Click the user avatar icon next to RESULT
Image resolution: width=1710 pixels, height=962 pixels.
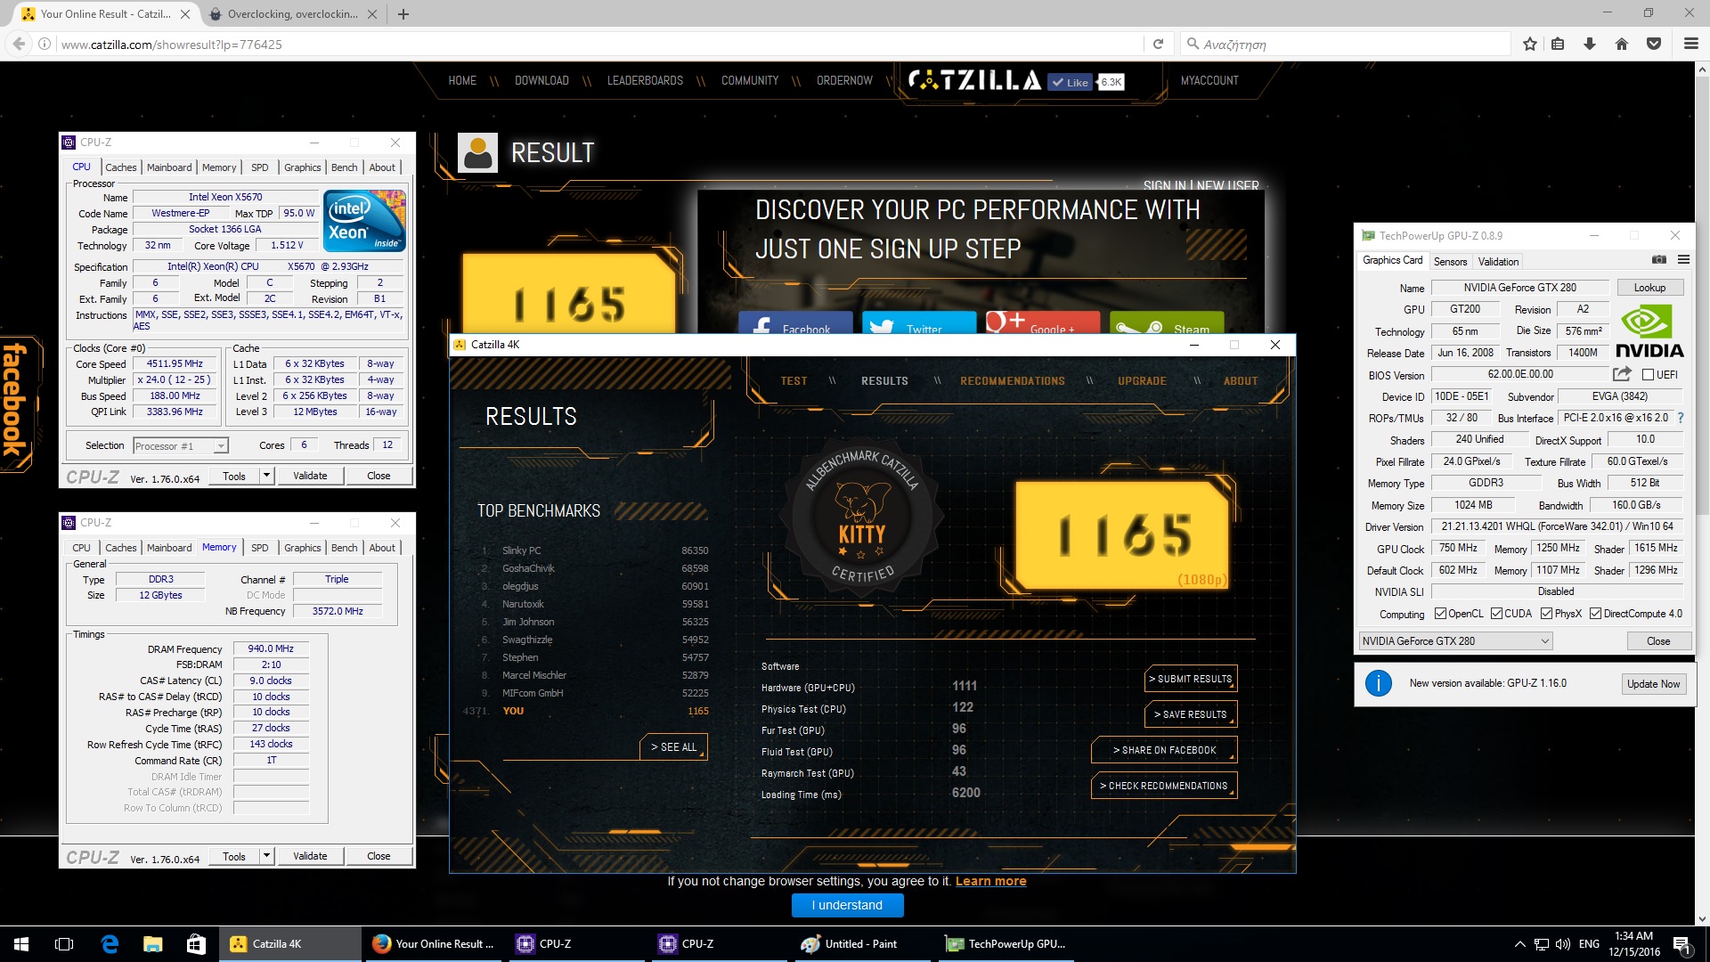click(x=477, y=152)
